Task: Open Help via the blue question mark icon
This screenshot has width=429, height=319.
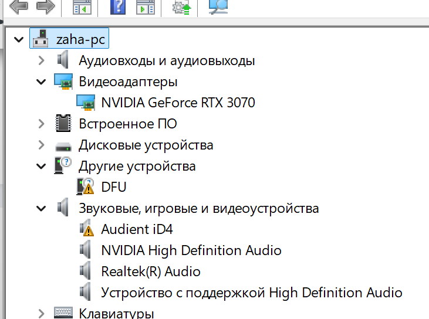Action: tap(119, 7)
